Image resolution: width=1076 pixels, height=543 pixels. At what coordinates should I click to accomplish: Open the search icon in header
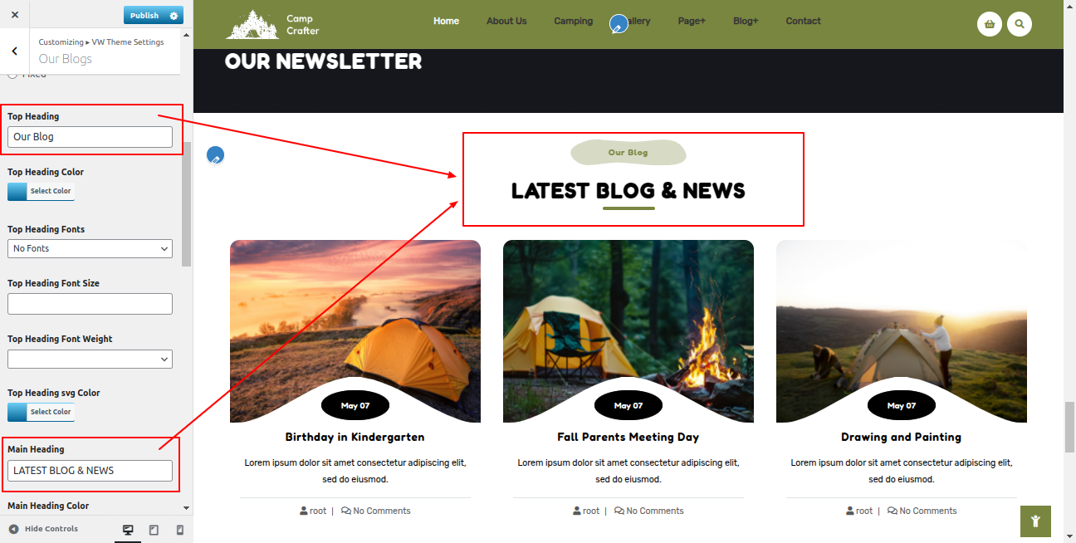coord(1020,24)
